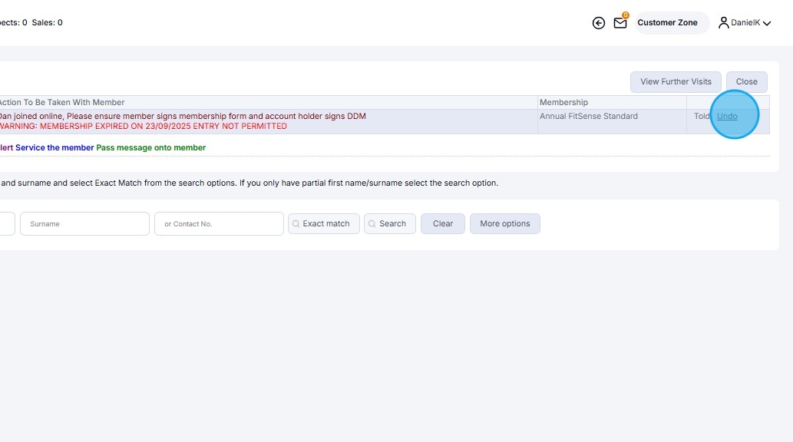The height and width of the screenshot is (442, 793).
Task: Click Service the member link
Action: coord(55,147)
